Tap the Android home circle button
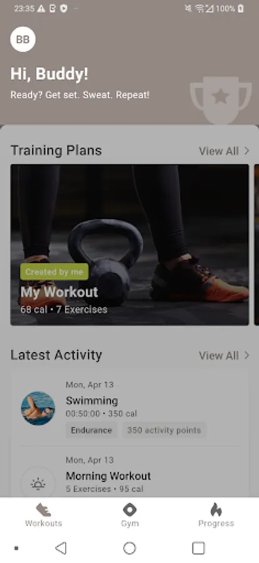This screenshot has width=259, height=563. coord(130,548)
